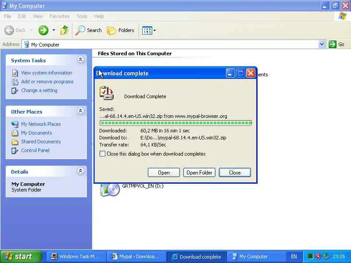Screen dimensions: 351x263
Task: Click Open Folder in download dialog
Action: 199,172
